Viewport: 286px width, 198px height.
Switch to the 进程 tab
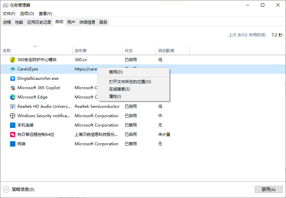7,22
